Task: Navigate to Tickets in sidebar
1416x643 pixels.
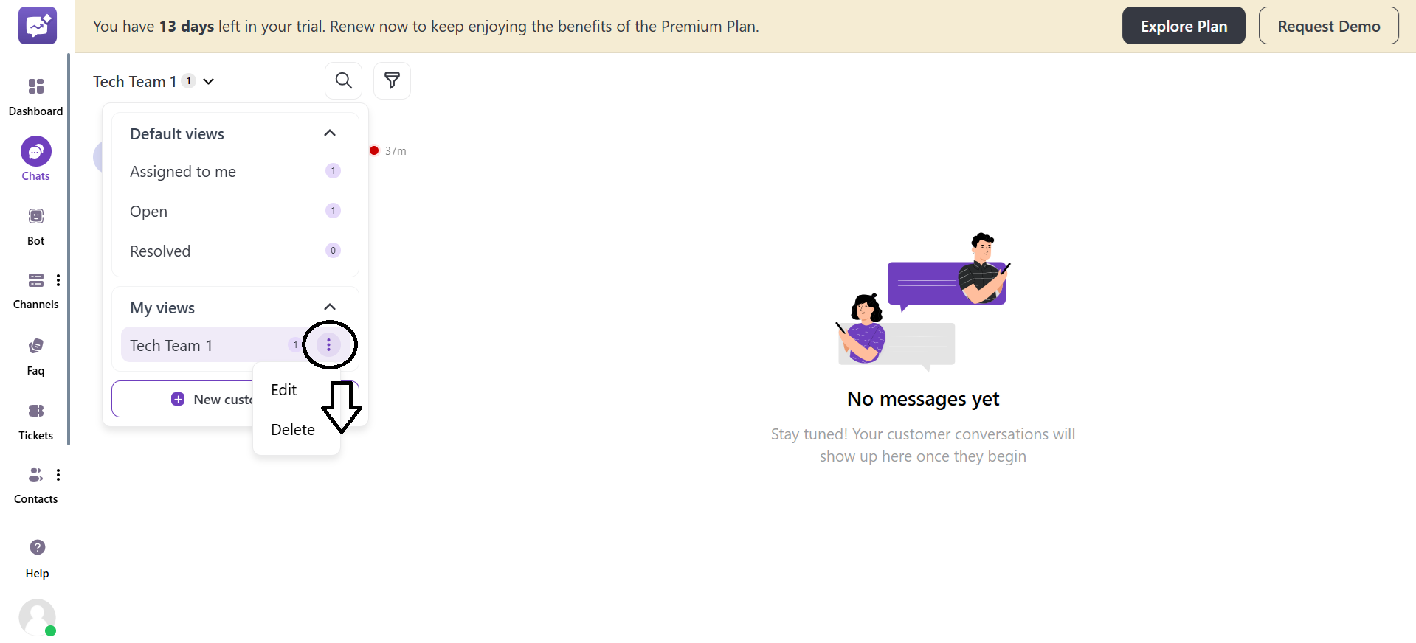Action: click(x=35, y=411)
